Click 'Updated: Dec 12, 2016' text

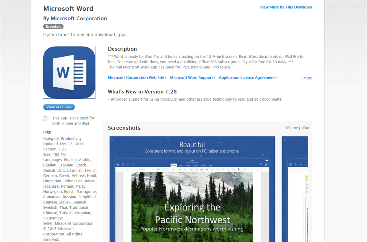click(x=64, y=144)
